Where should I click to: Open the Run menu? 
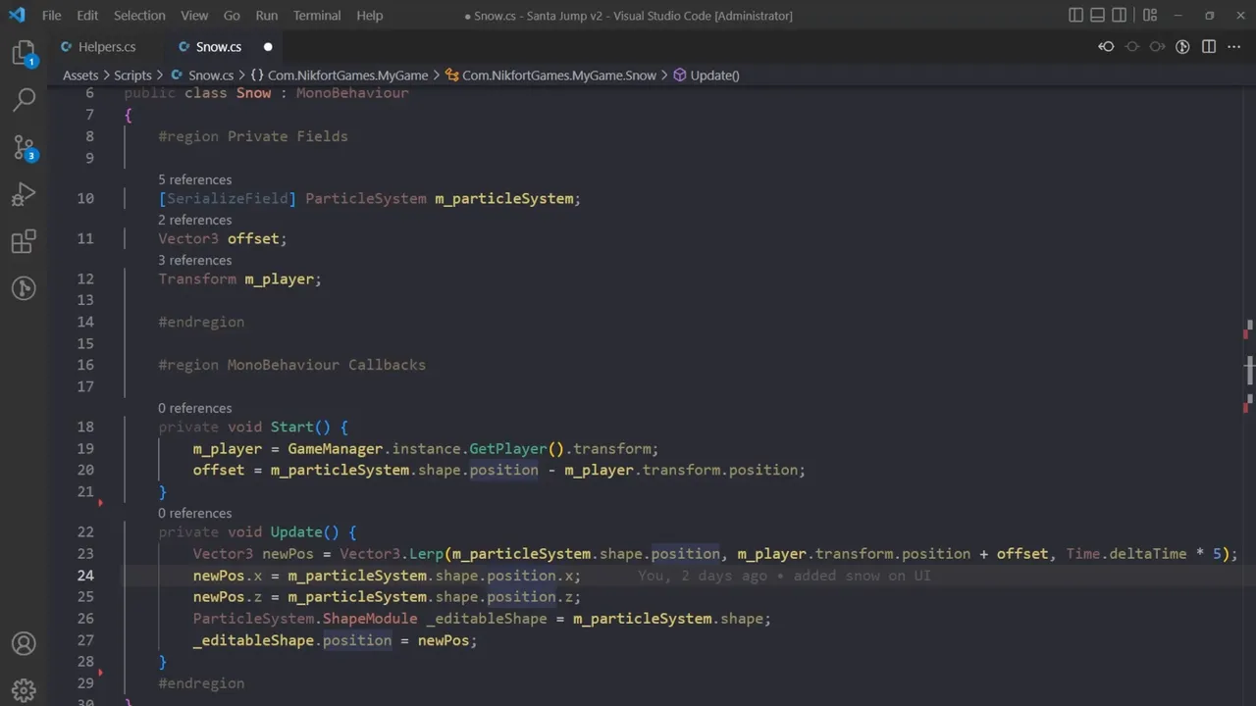(x=266, y=16)
